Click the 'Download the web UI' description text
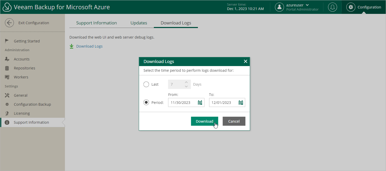 [x=112, y=37]
